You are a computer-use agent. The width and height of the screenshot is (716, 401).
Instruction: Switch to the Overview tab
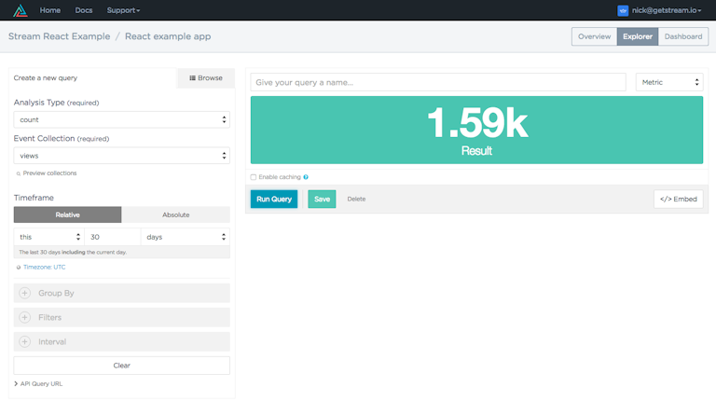(594, 36)
